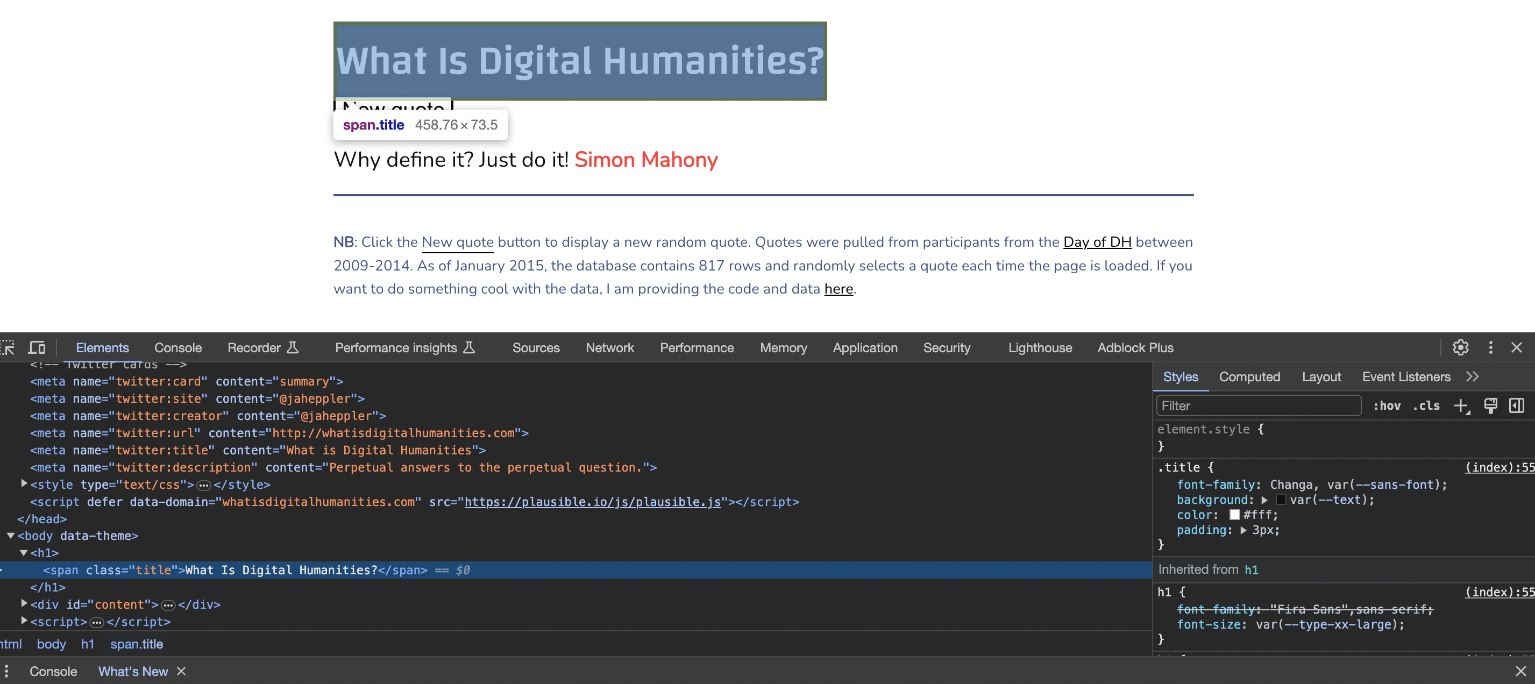
Task: Open the Recorder tab
Action: click(x=262, y=347)
